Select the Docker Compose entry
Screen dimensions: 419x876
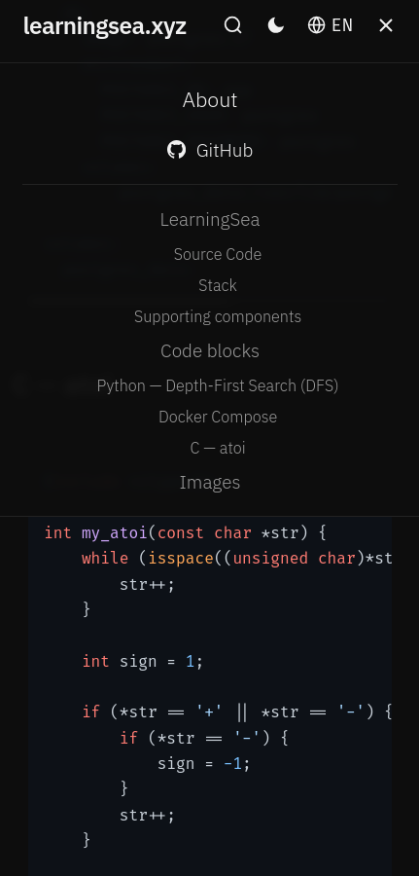coord(218,417)
